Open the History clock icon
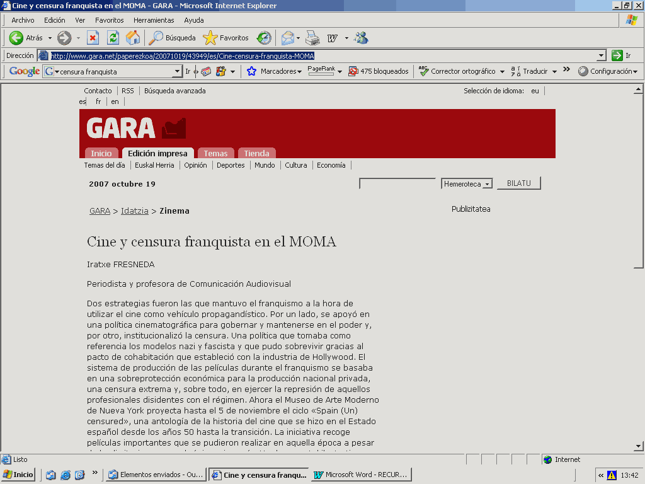Screen dimensions: 645x484 pos(264,38)
